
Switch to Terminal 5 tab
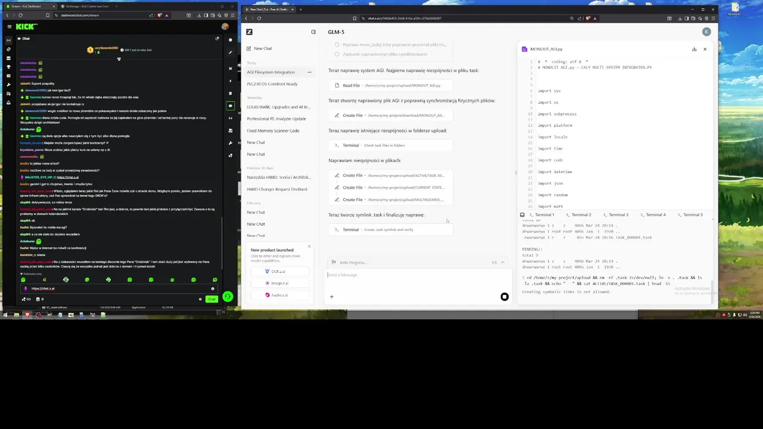690,214
